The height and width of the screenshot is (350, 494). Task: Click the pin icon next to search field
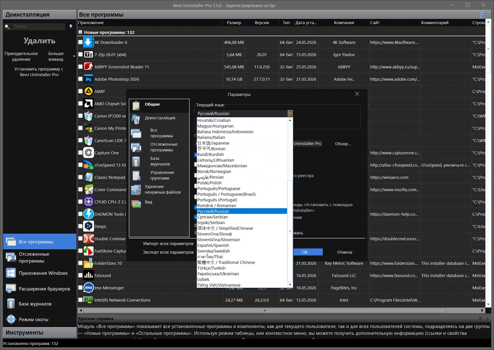[70, 26]
